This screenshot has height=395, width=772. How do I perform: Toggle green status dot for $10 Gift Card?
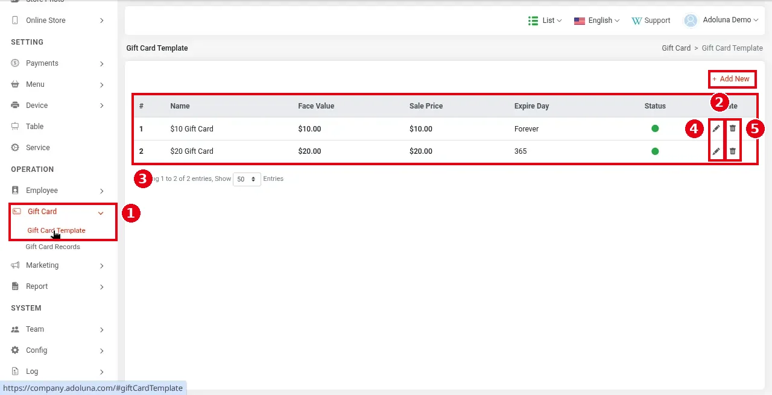[x=655, y=128]
